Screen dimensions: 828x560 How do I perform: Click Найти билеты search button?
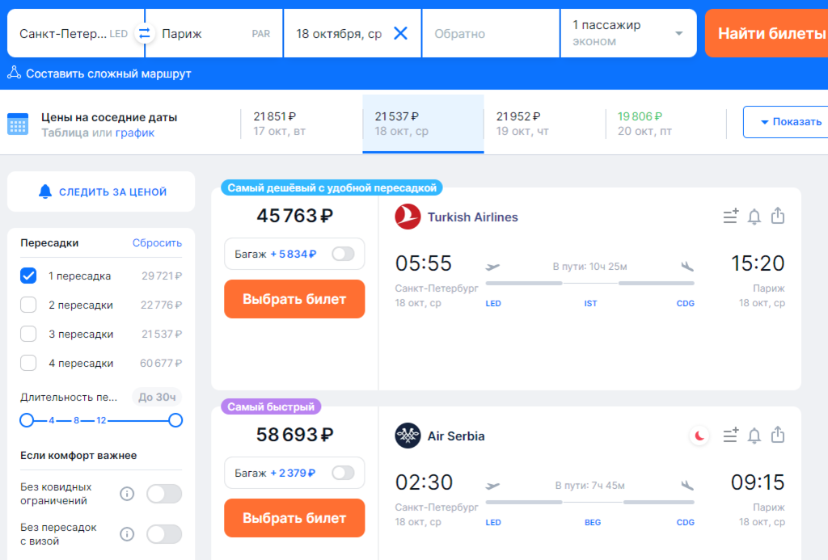click(x=767, y=33)
